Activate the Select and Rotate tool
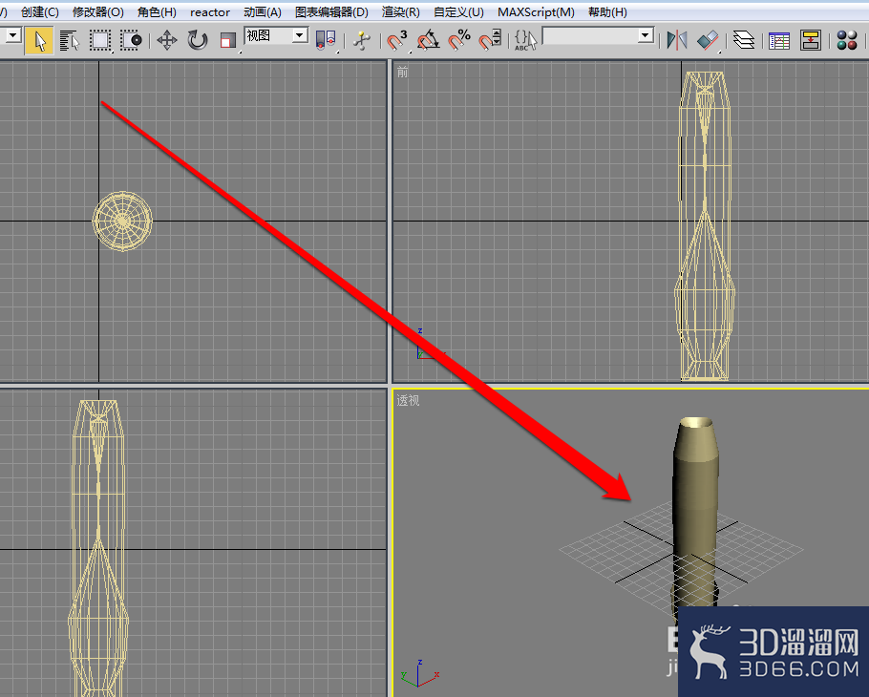Viewport: 869px width, 697px height. point(198,40)
